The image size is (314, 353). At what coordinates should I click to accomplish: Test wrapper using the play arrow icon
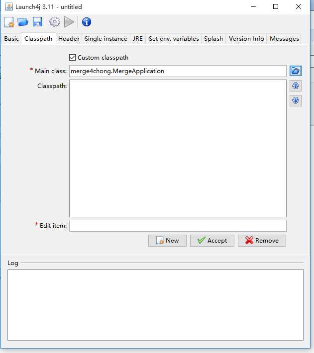69,22
